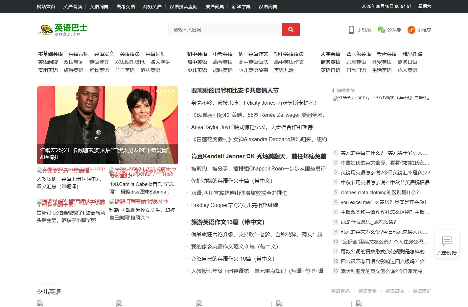Open the 旅游英语 nav link

(74, 70)
